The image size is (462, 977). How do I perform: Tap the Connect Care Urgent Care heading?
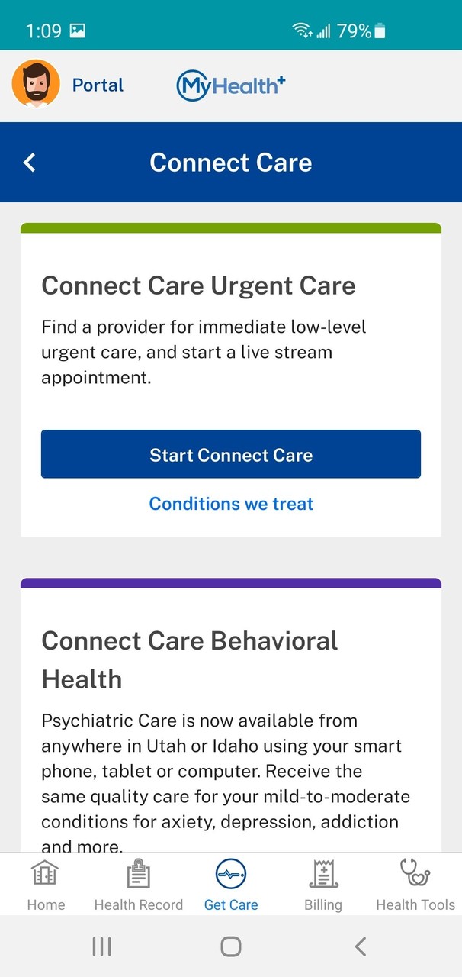coord(198,286)
